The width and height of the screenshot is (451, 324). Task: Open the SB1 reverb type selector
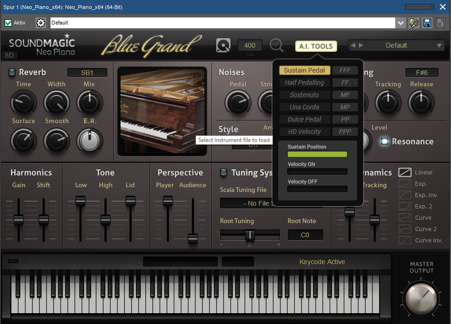pos(87,73)
